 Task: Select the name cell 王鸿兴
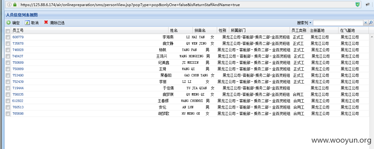(x=162, y=56)
